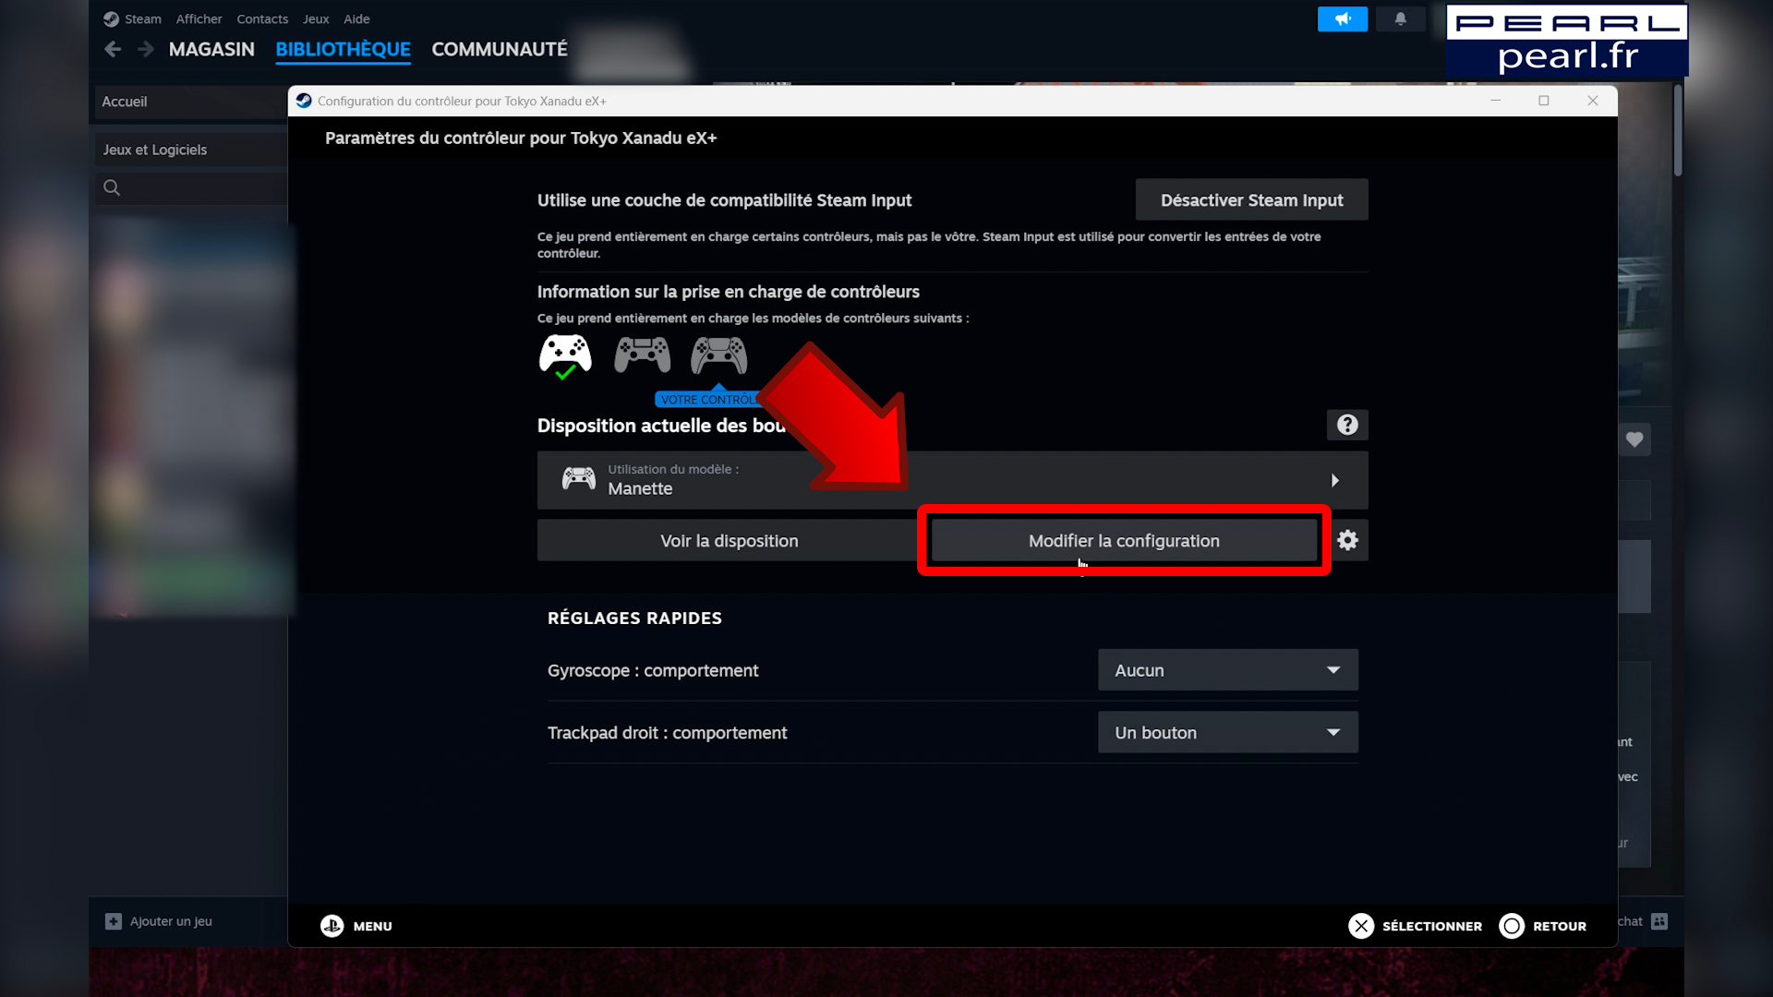
Task: Select the Xbox controller icon
Action: pyautogui.click(x=564, y=354)
